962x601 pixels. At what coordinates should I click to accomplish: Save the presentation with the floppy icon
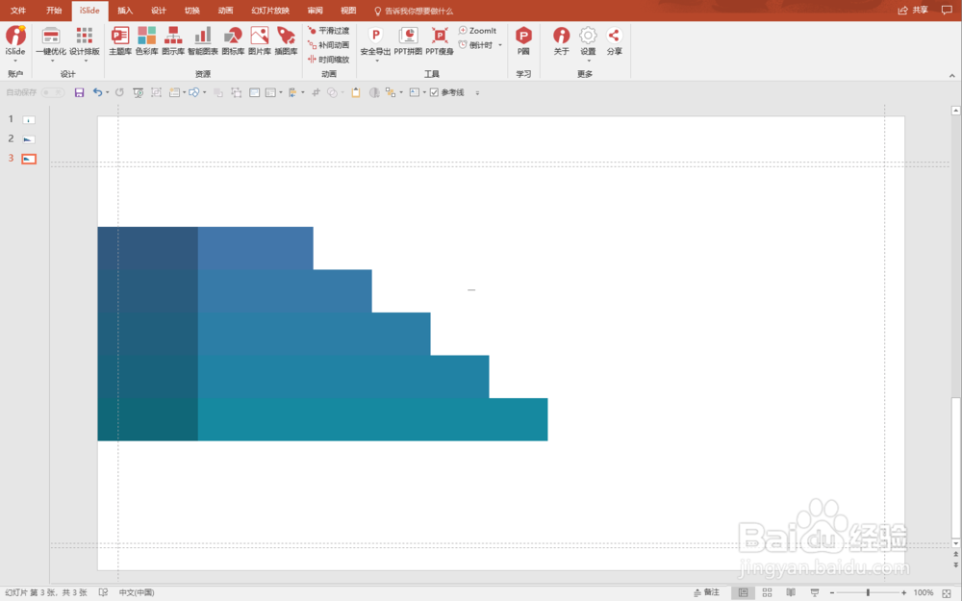[79, 92]
